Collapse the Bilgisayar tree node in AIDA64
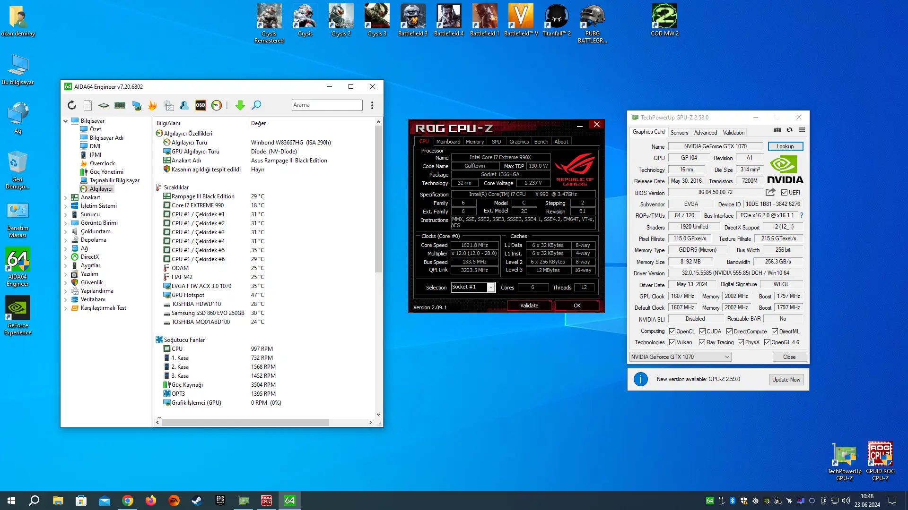 tap(65, 121)
